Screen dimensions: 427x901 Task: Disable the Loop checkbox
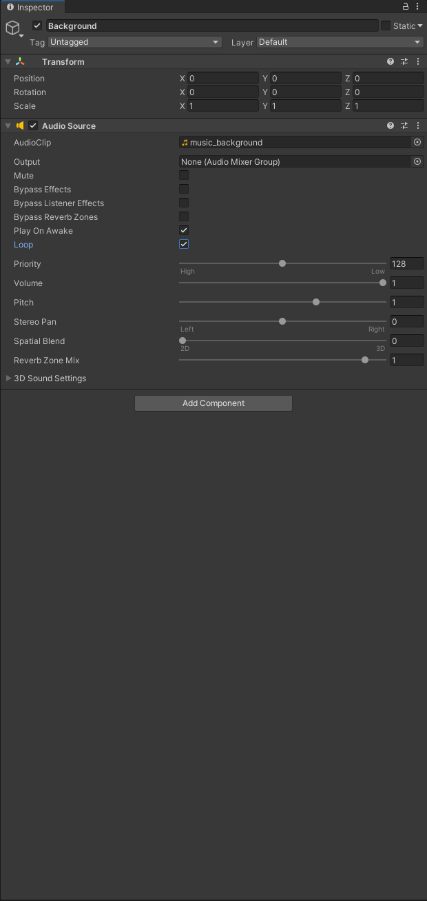pos(183,244)
